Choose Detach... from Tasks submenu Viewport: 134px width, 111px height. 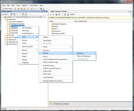[x=56, y=37]
